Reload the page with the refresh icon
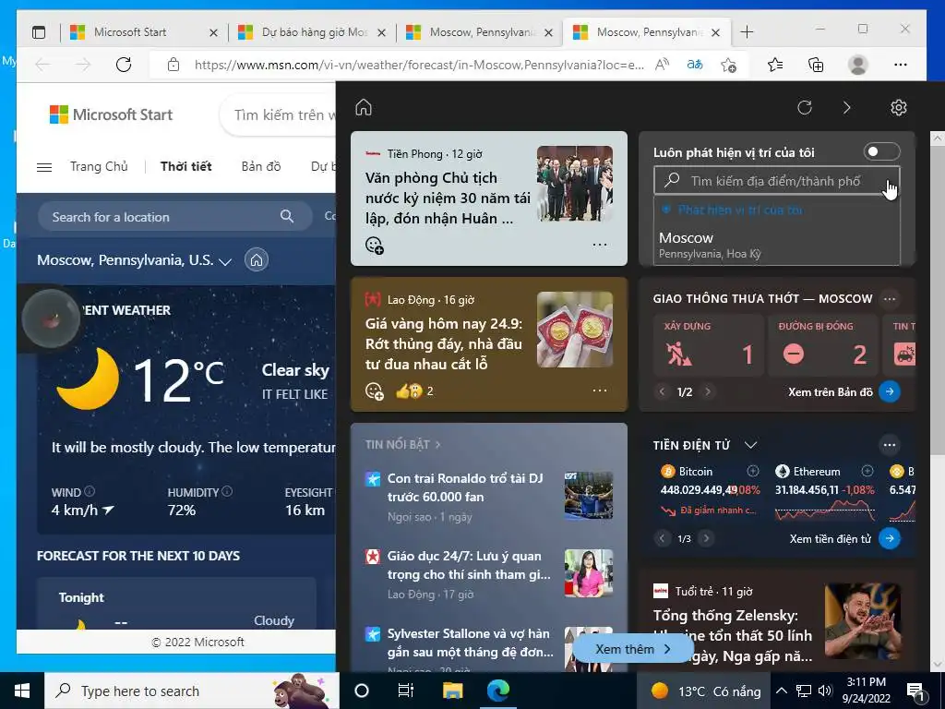This screenshot has height=709, width=945. 124,65
